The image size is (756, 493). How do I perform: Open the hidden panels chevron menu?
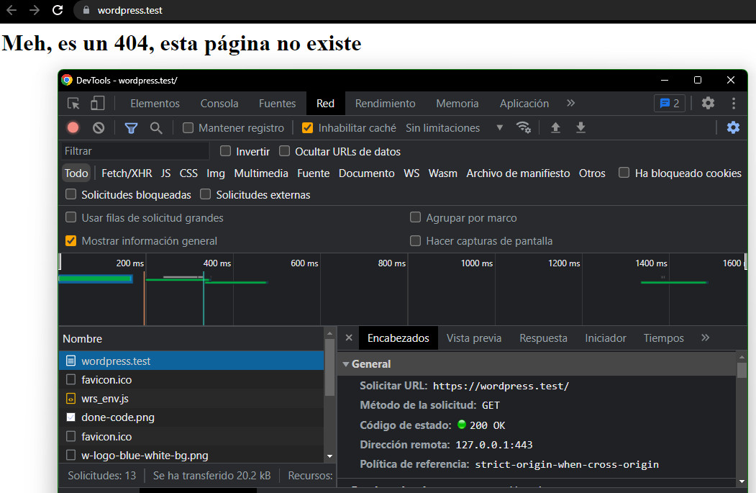(570, 103)
